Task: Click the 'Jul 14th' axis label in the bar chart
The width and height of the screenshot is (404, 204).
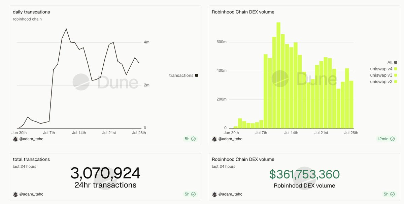Action: (x=291, y=133)
